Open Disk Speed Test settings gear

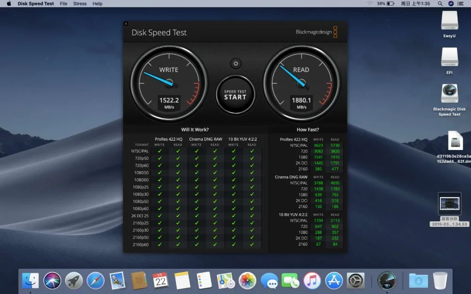(236, 64)
